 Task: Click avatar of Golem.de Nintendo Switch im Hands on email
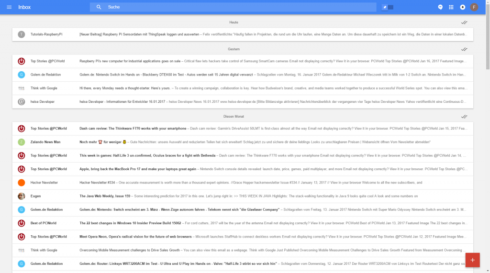click(21, 75)
